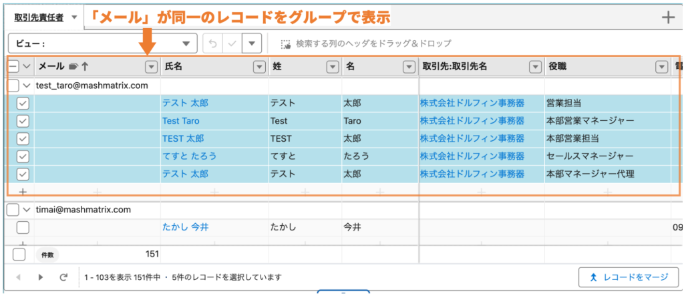Screen dimensions: 684x294
Task: Click the drag-and-drop search column icon
Action: 286,44
